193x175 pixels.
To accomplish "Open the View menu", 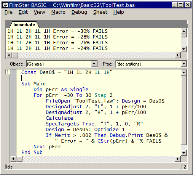I will [x=39, y=12].
